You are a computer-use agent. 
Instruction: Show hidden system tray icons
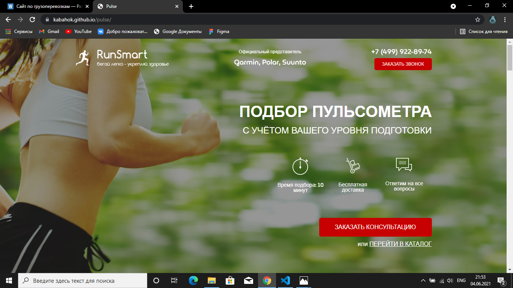tap(423, 280)
